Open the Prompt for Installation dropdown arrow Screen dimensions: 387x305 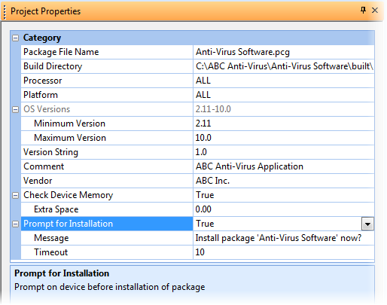point(367,224)
